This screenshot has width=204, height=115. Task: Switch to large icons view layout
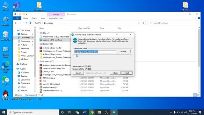tap(198, 95)
